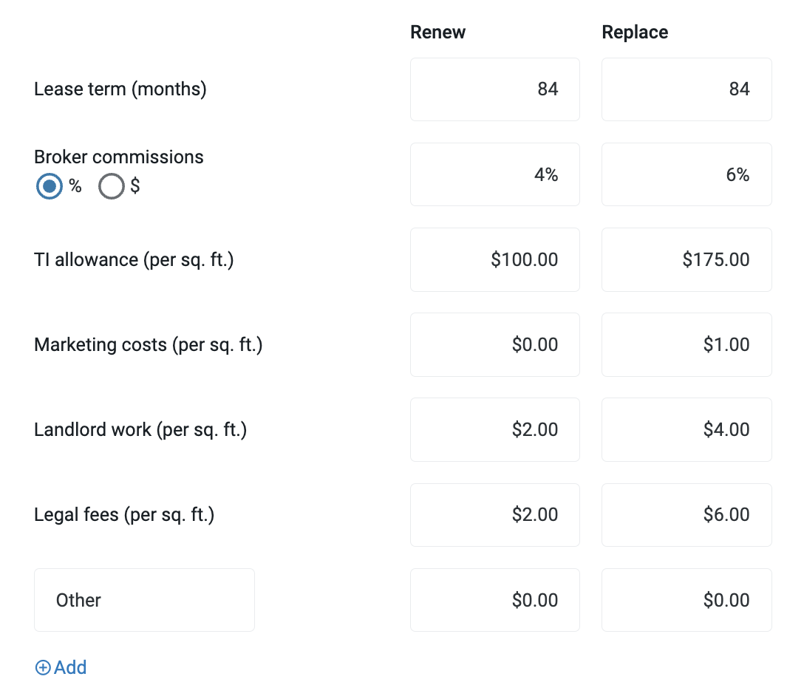Focus the Renew TI allowance $100.00 field
The height and width of the screenshot is (699, 804).
[494, 259]
